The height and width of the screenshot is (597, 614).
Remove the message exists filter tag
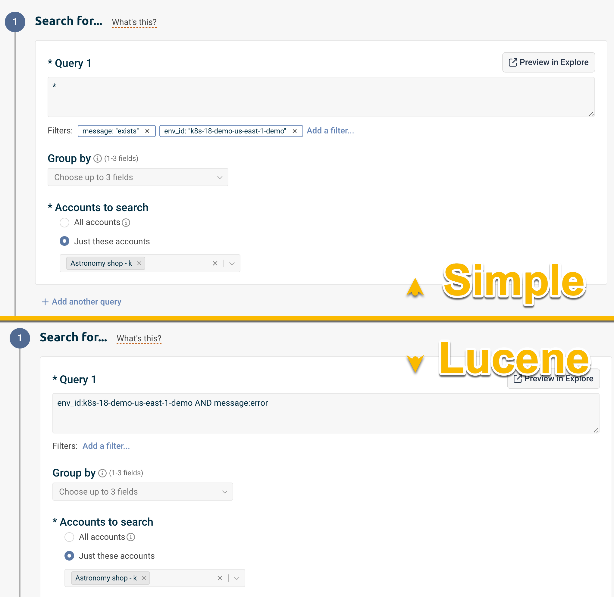click(147, 130)
